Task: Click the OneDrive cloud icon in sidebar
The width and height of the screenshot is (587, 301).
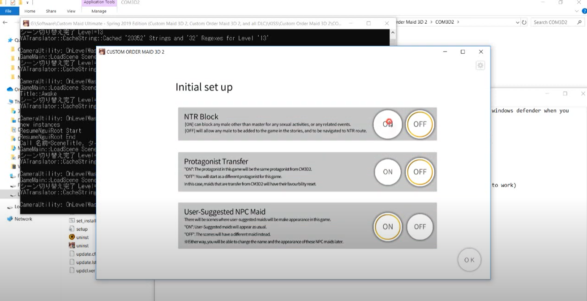Action: [10, 89]
